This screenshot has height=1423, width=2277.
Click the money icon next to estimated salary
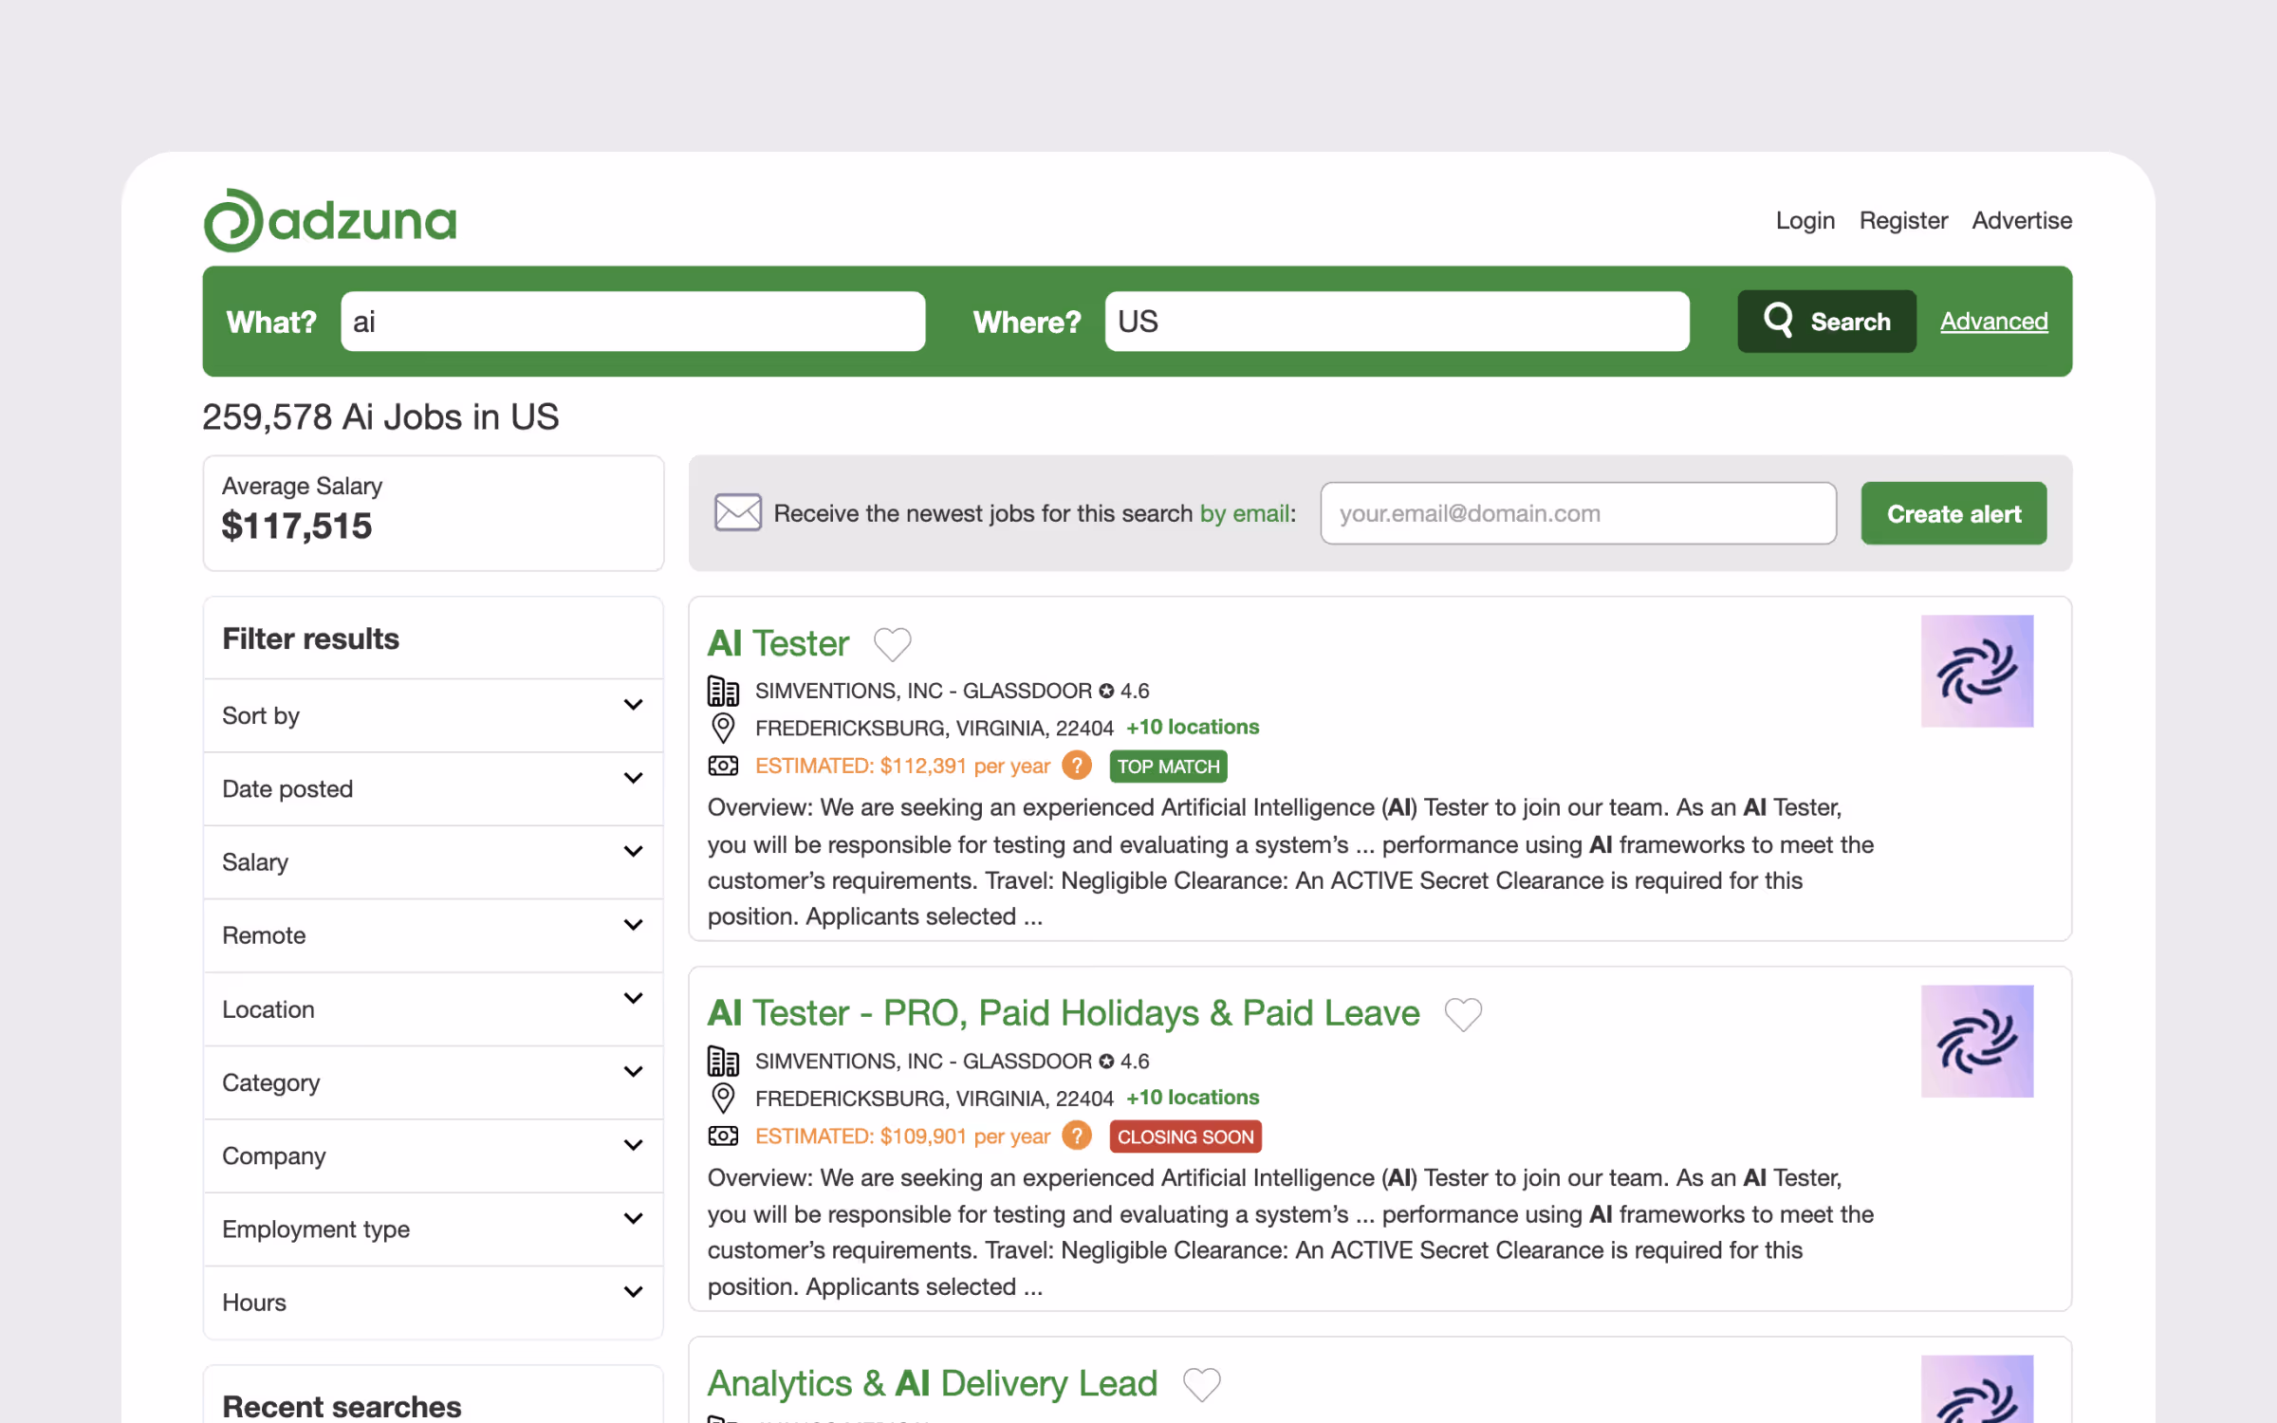[x=724, y=765]
